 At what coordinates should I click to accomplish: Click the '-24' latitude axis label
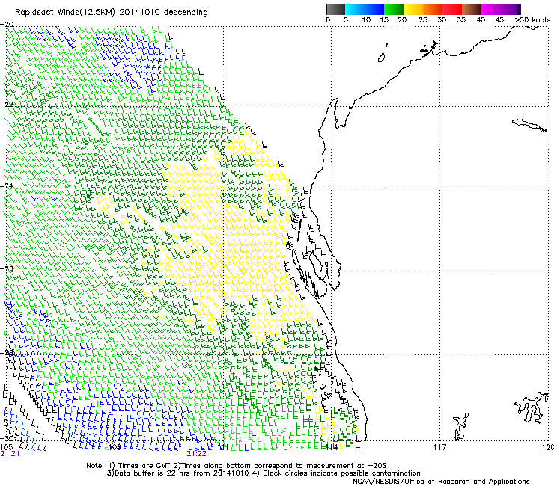(x=7, y=186)
